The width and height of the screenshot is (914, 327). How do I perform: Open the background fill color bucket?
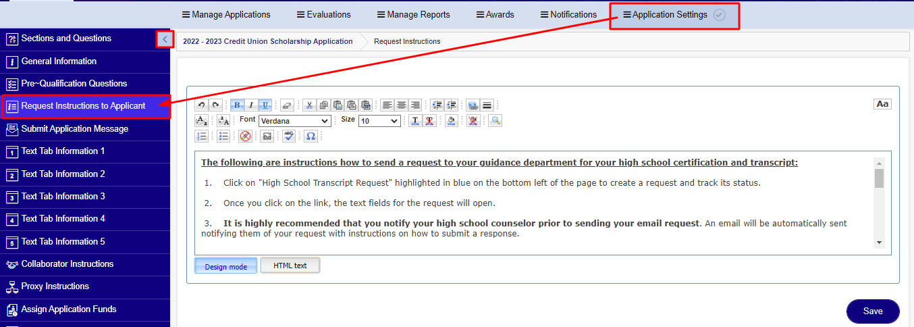pyautogui.click(x=452, y=121)
